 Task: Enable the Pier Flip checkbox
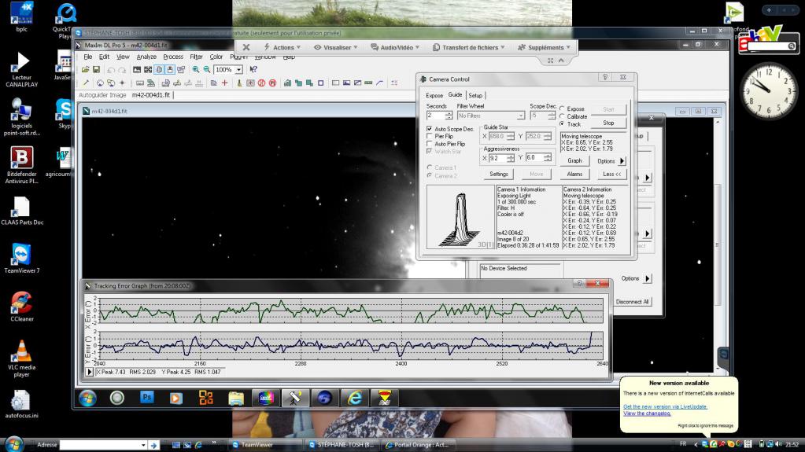click(x=429, y=136)
